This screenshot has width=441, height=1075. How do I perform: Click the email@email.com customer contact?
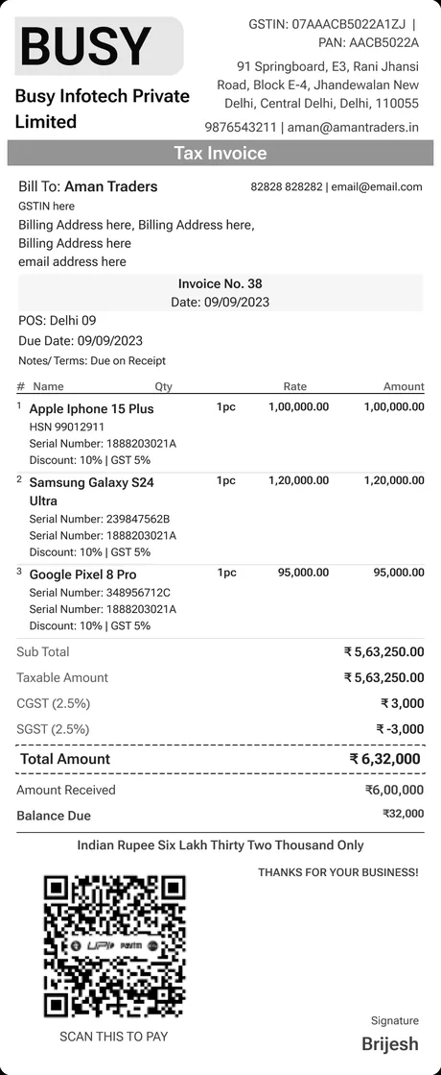coord(377,186)
